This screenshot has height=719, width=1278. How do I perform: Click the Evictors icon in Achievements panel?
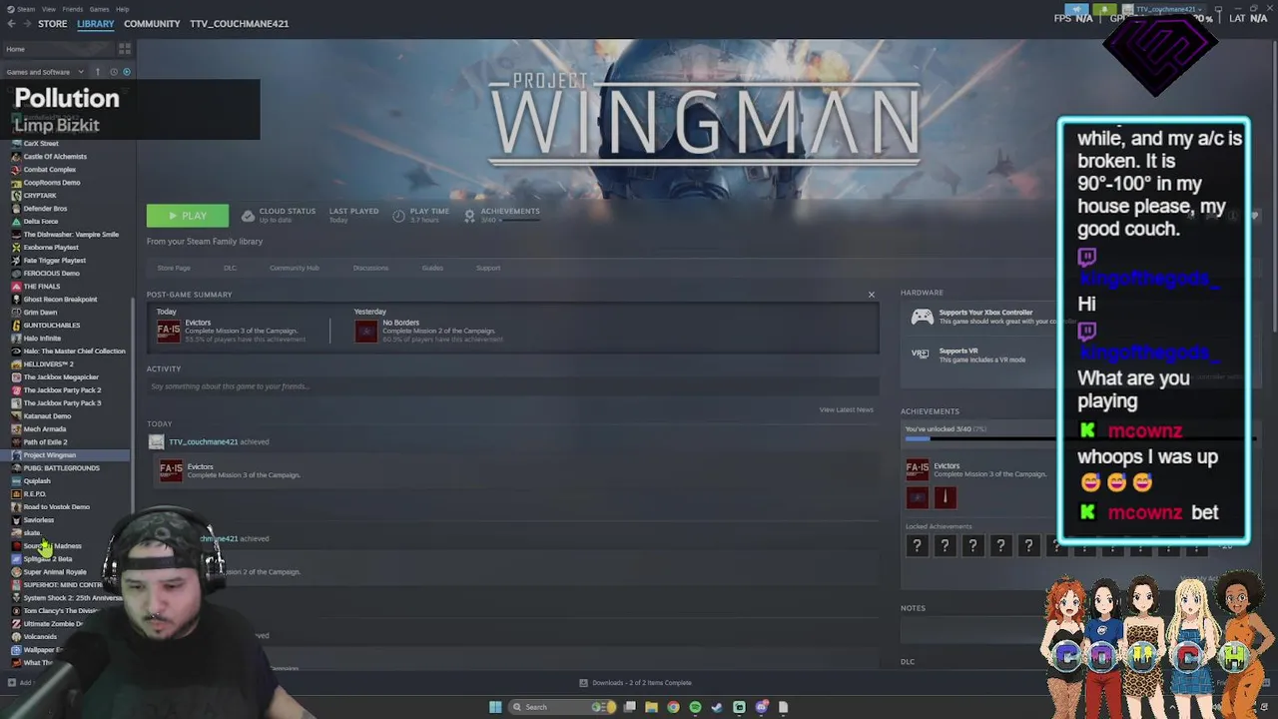pyautogui.click(x=917, y=469)
